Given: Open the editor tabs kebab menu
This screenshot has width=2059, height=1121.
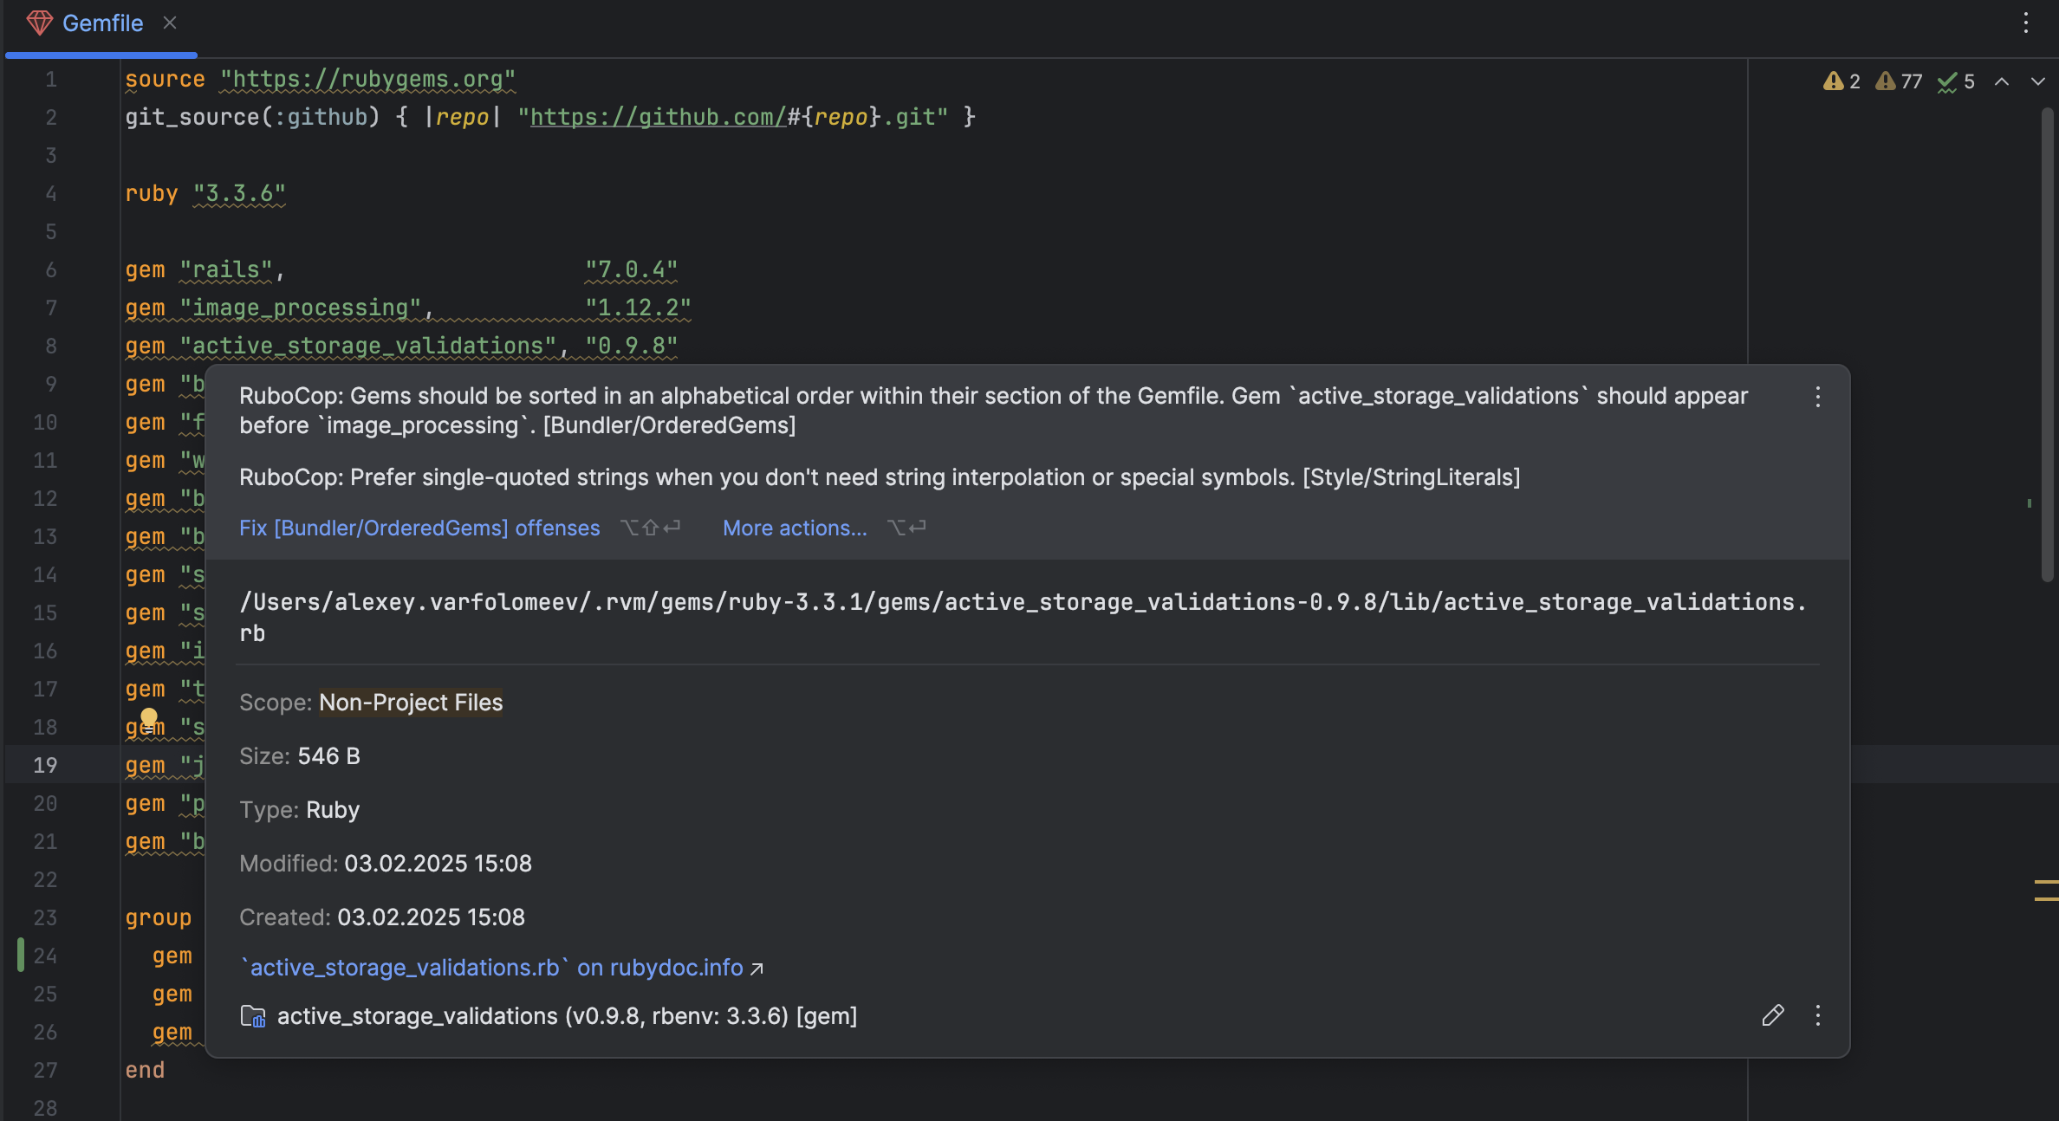Looking at the screenshot, I should pos(2025,23).
